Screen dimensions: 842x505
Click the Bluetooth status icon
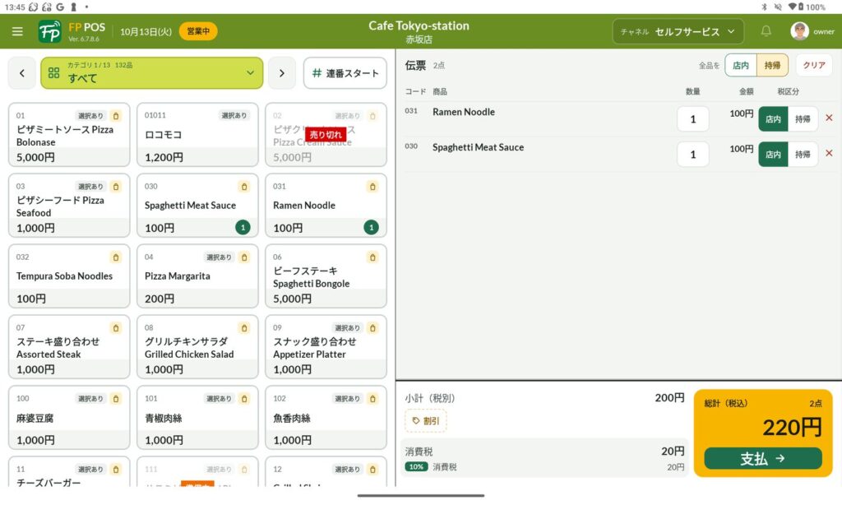(x=764, y=7)
